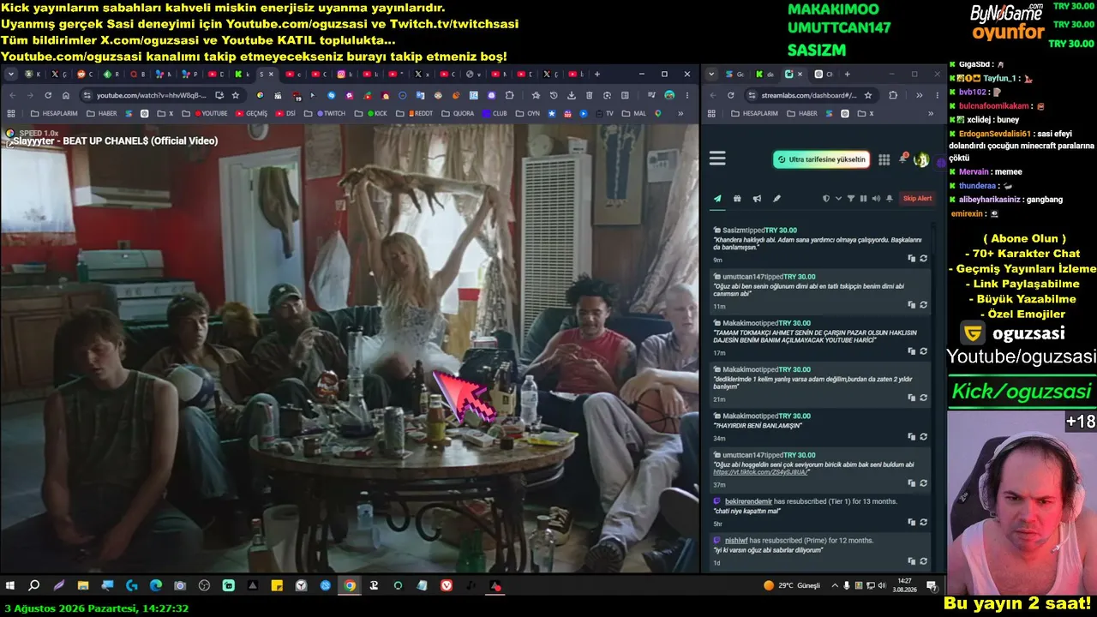This screenshot has width=1097, height=617.
Task: Open the YOUTUBE bookmark in bookmarks bar
Action: click(x=212, y=113)
